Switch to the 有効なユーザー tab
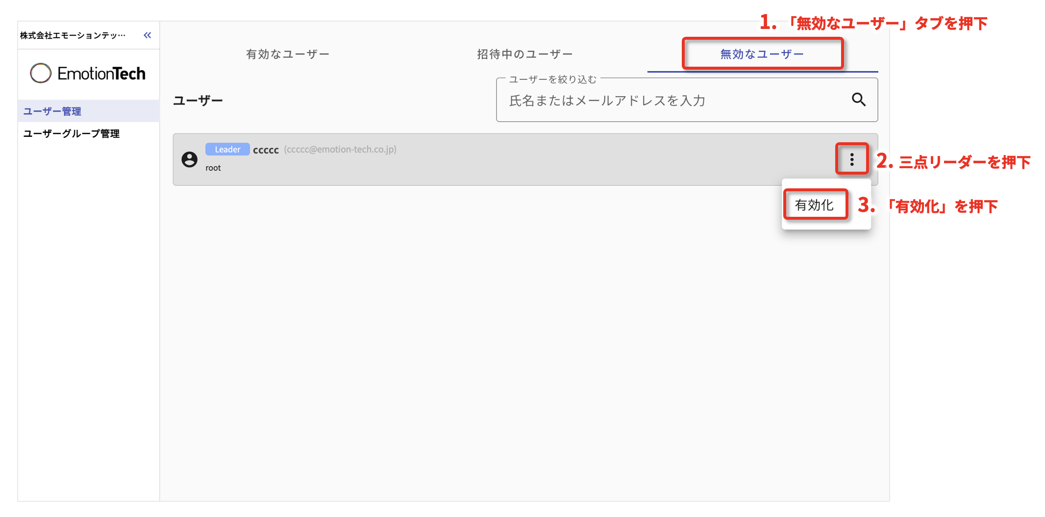Screen dimensions: 1045x517 [x=288, y=54]
